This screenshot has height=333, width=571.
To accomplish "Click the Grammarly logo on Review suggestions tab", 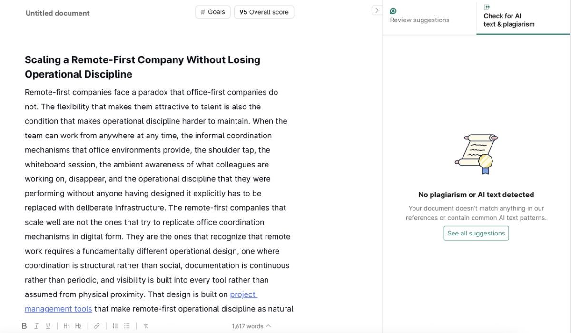I will pyautogui.click(x=393, y=10).
